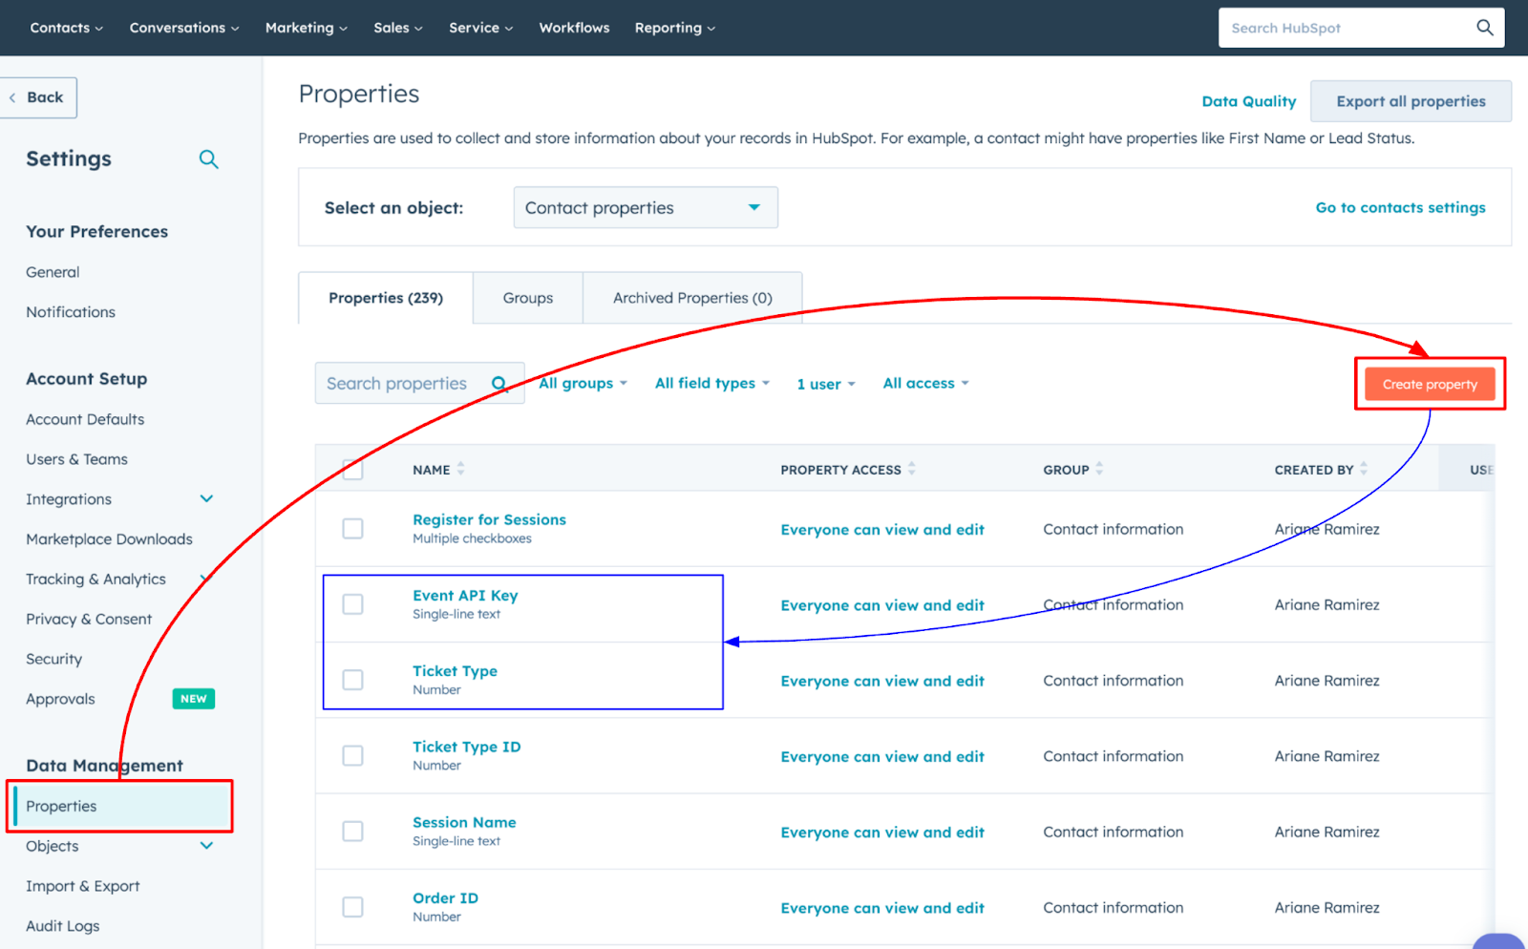
Task: Click the Back chevron icon
Action: tap(12, 97)
